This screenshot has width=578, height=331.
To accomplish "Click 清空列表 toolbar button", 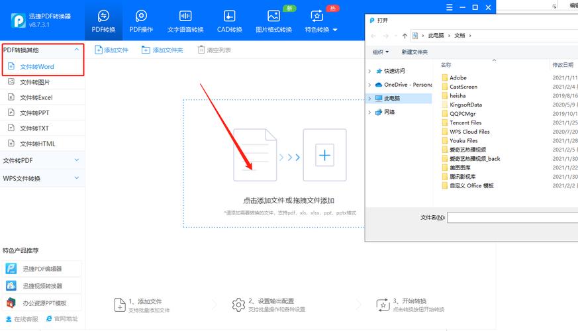I will pos(214,50).
